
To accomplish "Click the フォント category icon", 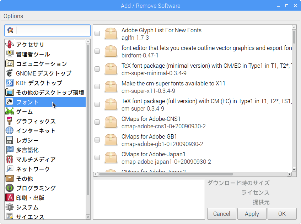I will (x=9, y=102).
